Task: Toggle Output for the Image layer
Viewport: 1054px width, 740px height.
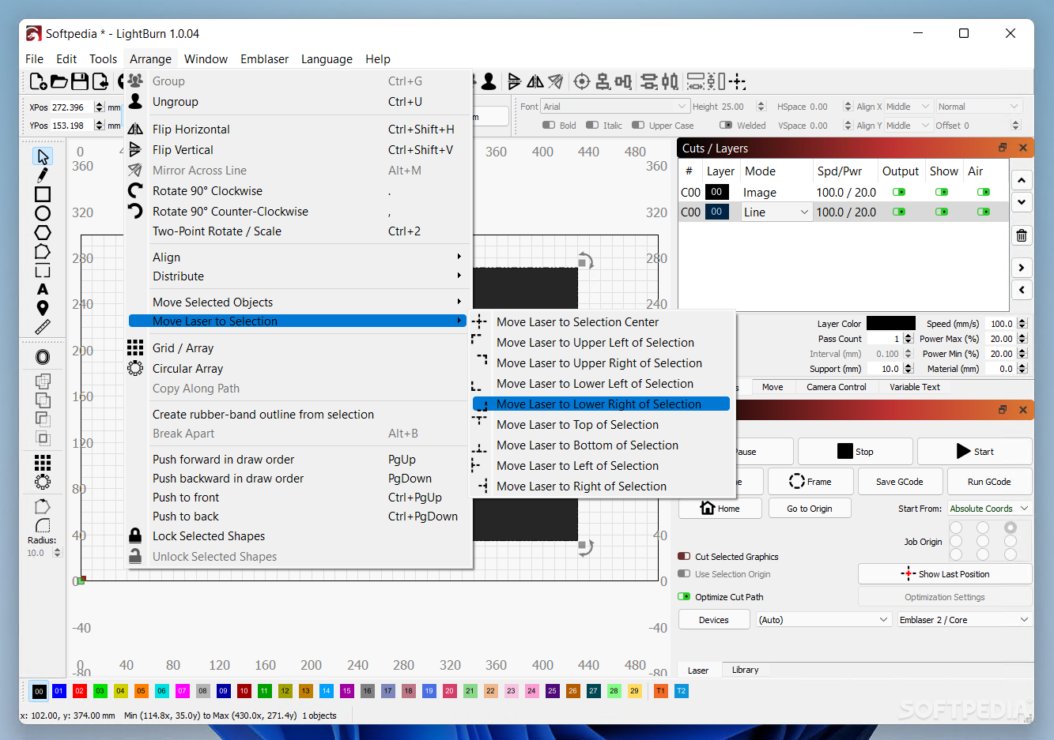Action: (x=899, y=192)
